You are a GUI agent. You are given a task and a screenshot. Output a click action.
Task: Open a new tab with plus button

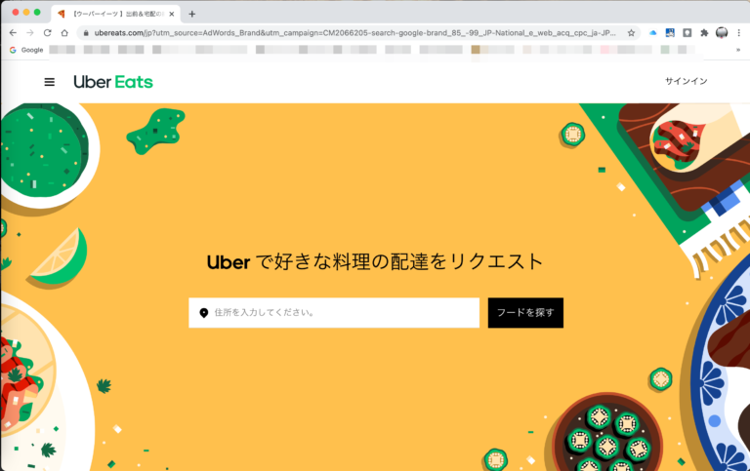191,14
